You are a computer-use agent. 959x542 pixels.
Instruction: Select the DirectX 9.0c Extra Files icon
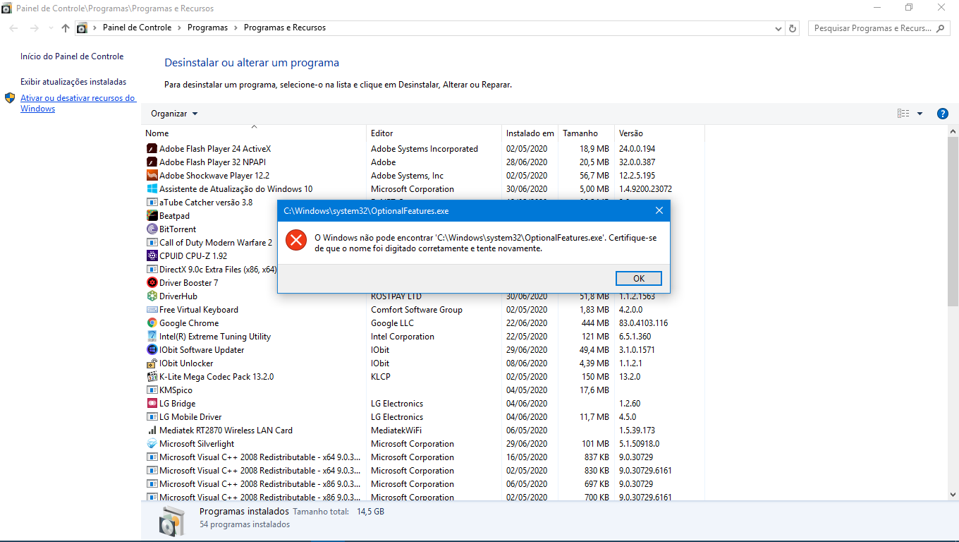[152, 270]
